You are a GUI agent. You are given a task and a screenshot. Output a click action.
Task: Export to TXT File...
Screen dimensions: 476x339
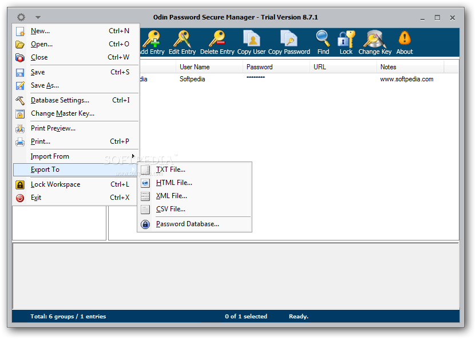195,170
